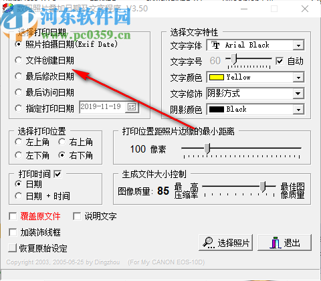The height and width of the screenshot is (281, 321).
Task: Click the 最佳图像质量 label
Action: click(x=292, y=191)
